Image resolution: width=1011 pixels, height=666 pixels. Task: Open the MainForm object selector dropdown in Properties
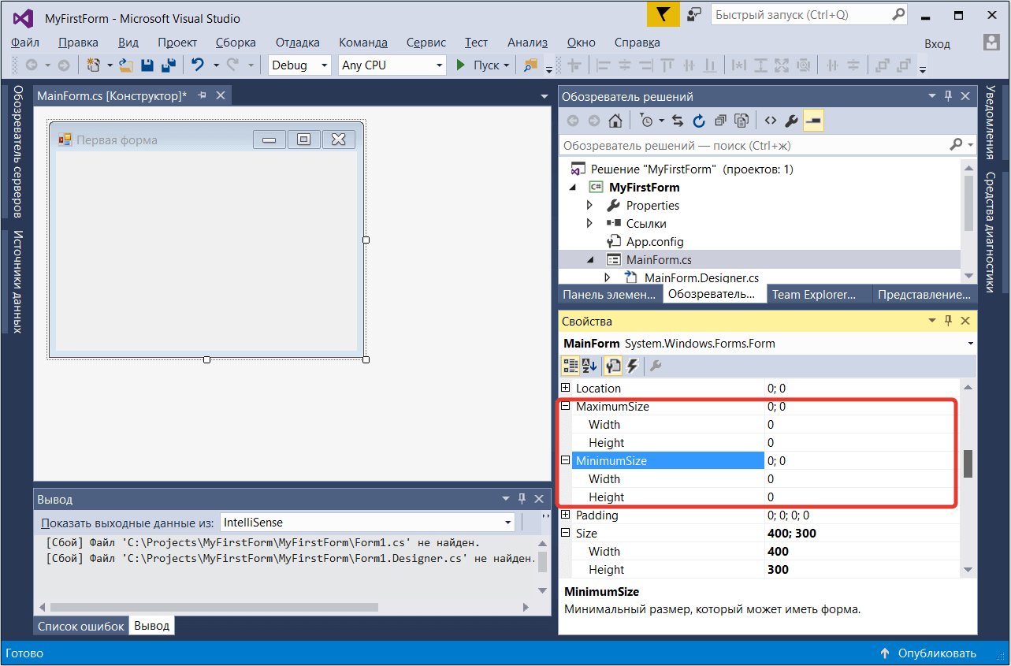[969, 344]
